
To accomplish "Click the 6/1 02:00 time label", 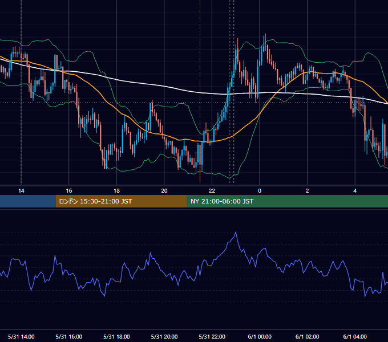I will [x=308, y=336].
